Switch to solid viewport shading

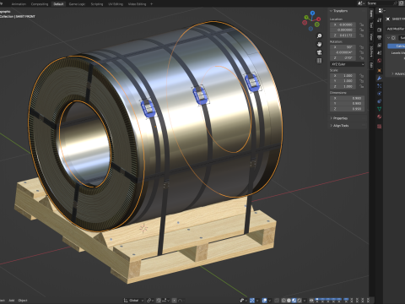pos(289,301)
